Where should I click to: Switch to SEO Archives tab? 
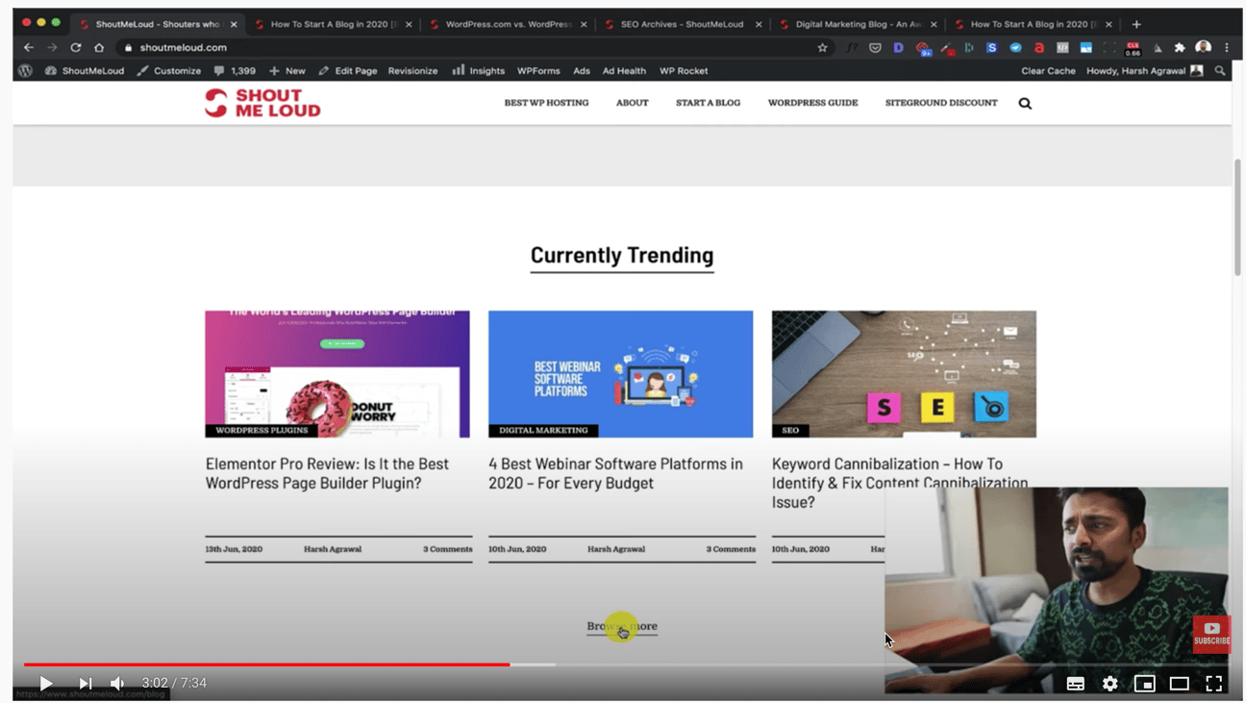pos(682,24)
